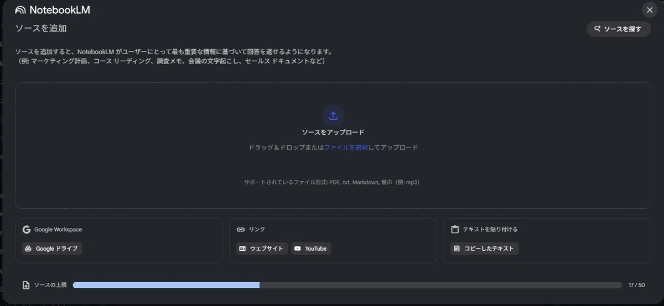Click the Google Workspace logo icon
Viewport: 664px width, 306px height.
point(26,229)
